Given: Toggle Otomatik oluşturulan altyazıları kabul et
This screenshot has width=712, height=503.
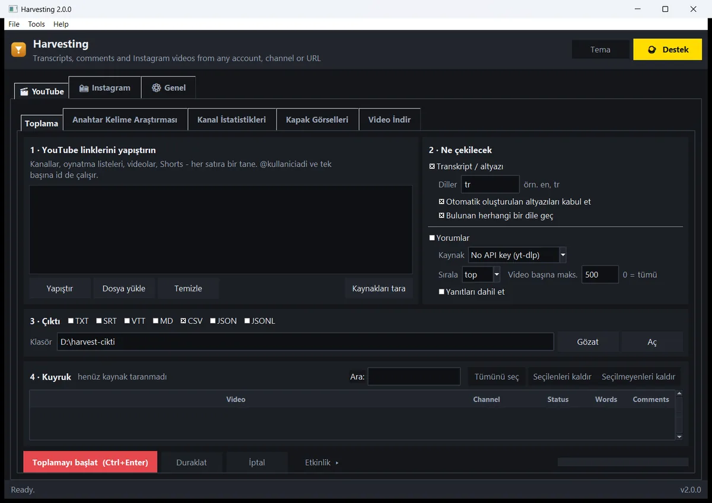Looking at the screenshot, I should 441,202.
